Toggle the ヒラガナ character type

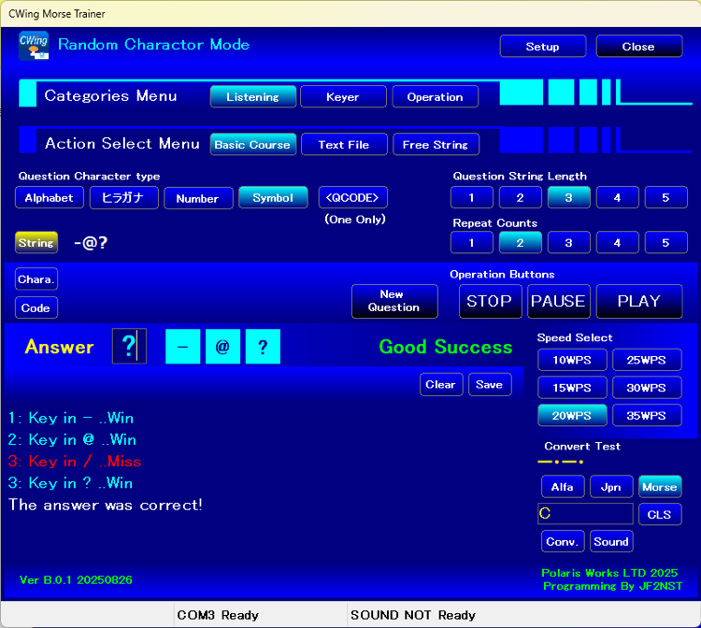pyautogui.click(x=123, y=198)
